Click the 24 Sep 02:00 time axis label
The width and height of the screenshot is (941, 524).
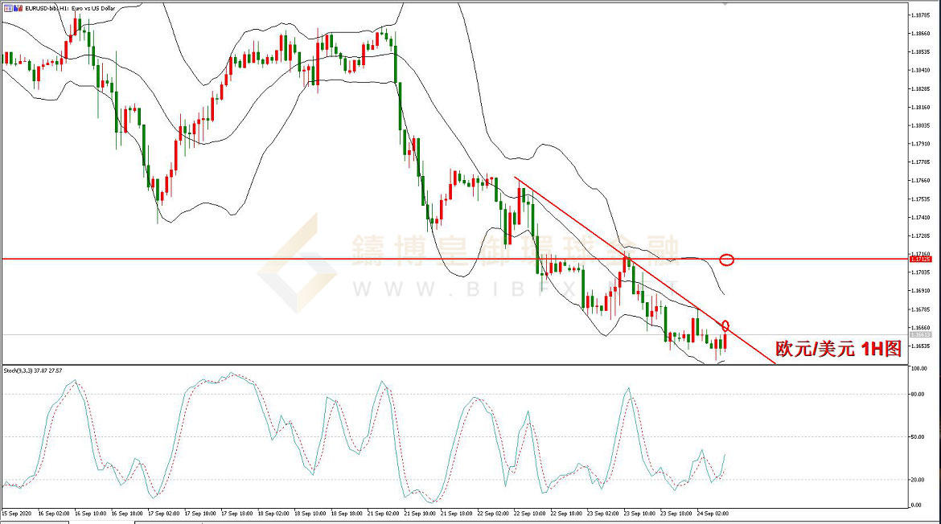tap(711, 512)
